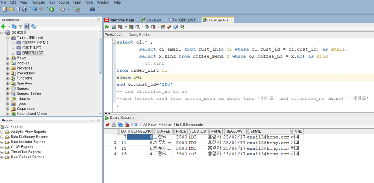Open the Tools menu
This screenshot has height=183, width=374.
pyautogui.click(x=89, y=2)
